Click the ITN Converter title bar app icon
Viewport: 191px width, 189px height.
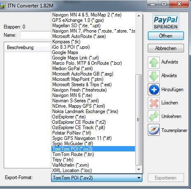(x=2, y=6)
